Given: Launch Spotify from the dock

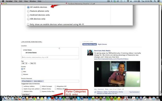Looking at the screenshot, I should tap(115, 98).
